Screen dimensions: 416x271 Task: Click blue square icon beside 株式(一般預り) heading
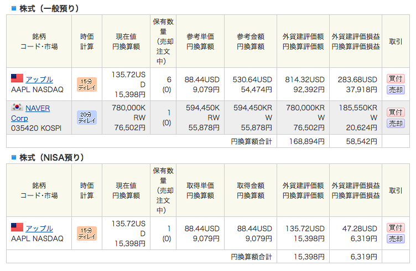[x=14, y=8]
